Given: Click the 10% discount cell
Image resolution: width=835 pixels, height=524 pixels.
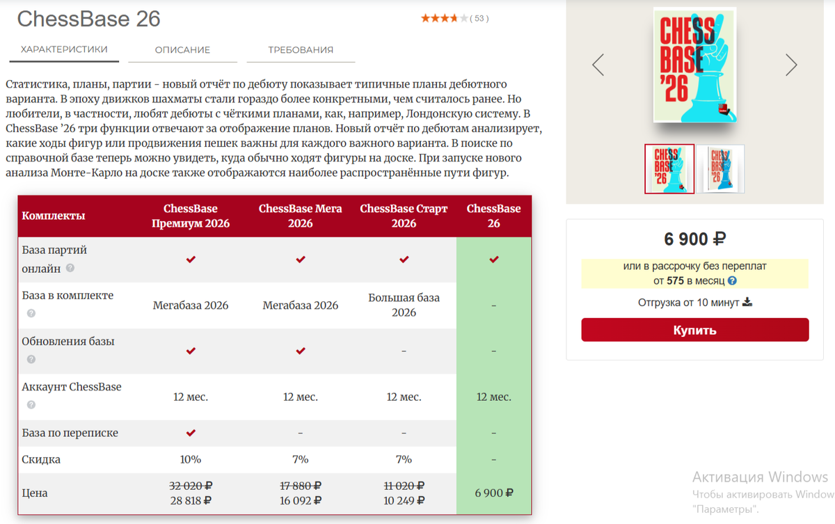Looking at the screenshot, I should point(191,459).
